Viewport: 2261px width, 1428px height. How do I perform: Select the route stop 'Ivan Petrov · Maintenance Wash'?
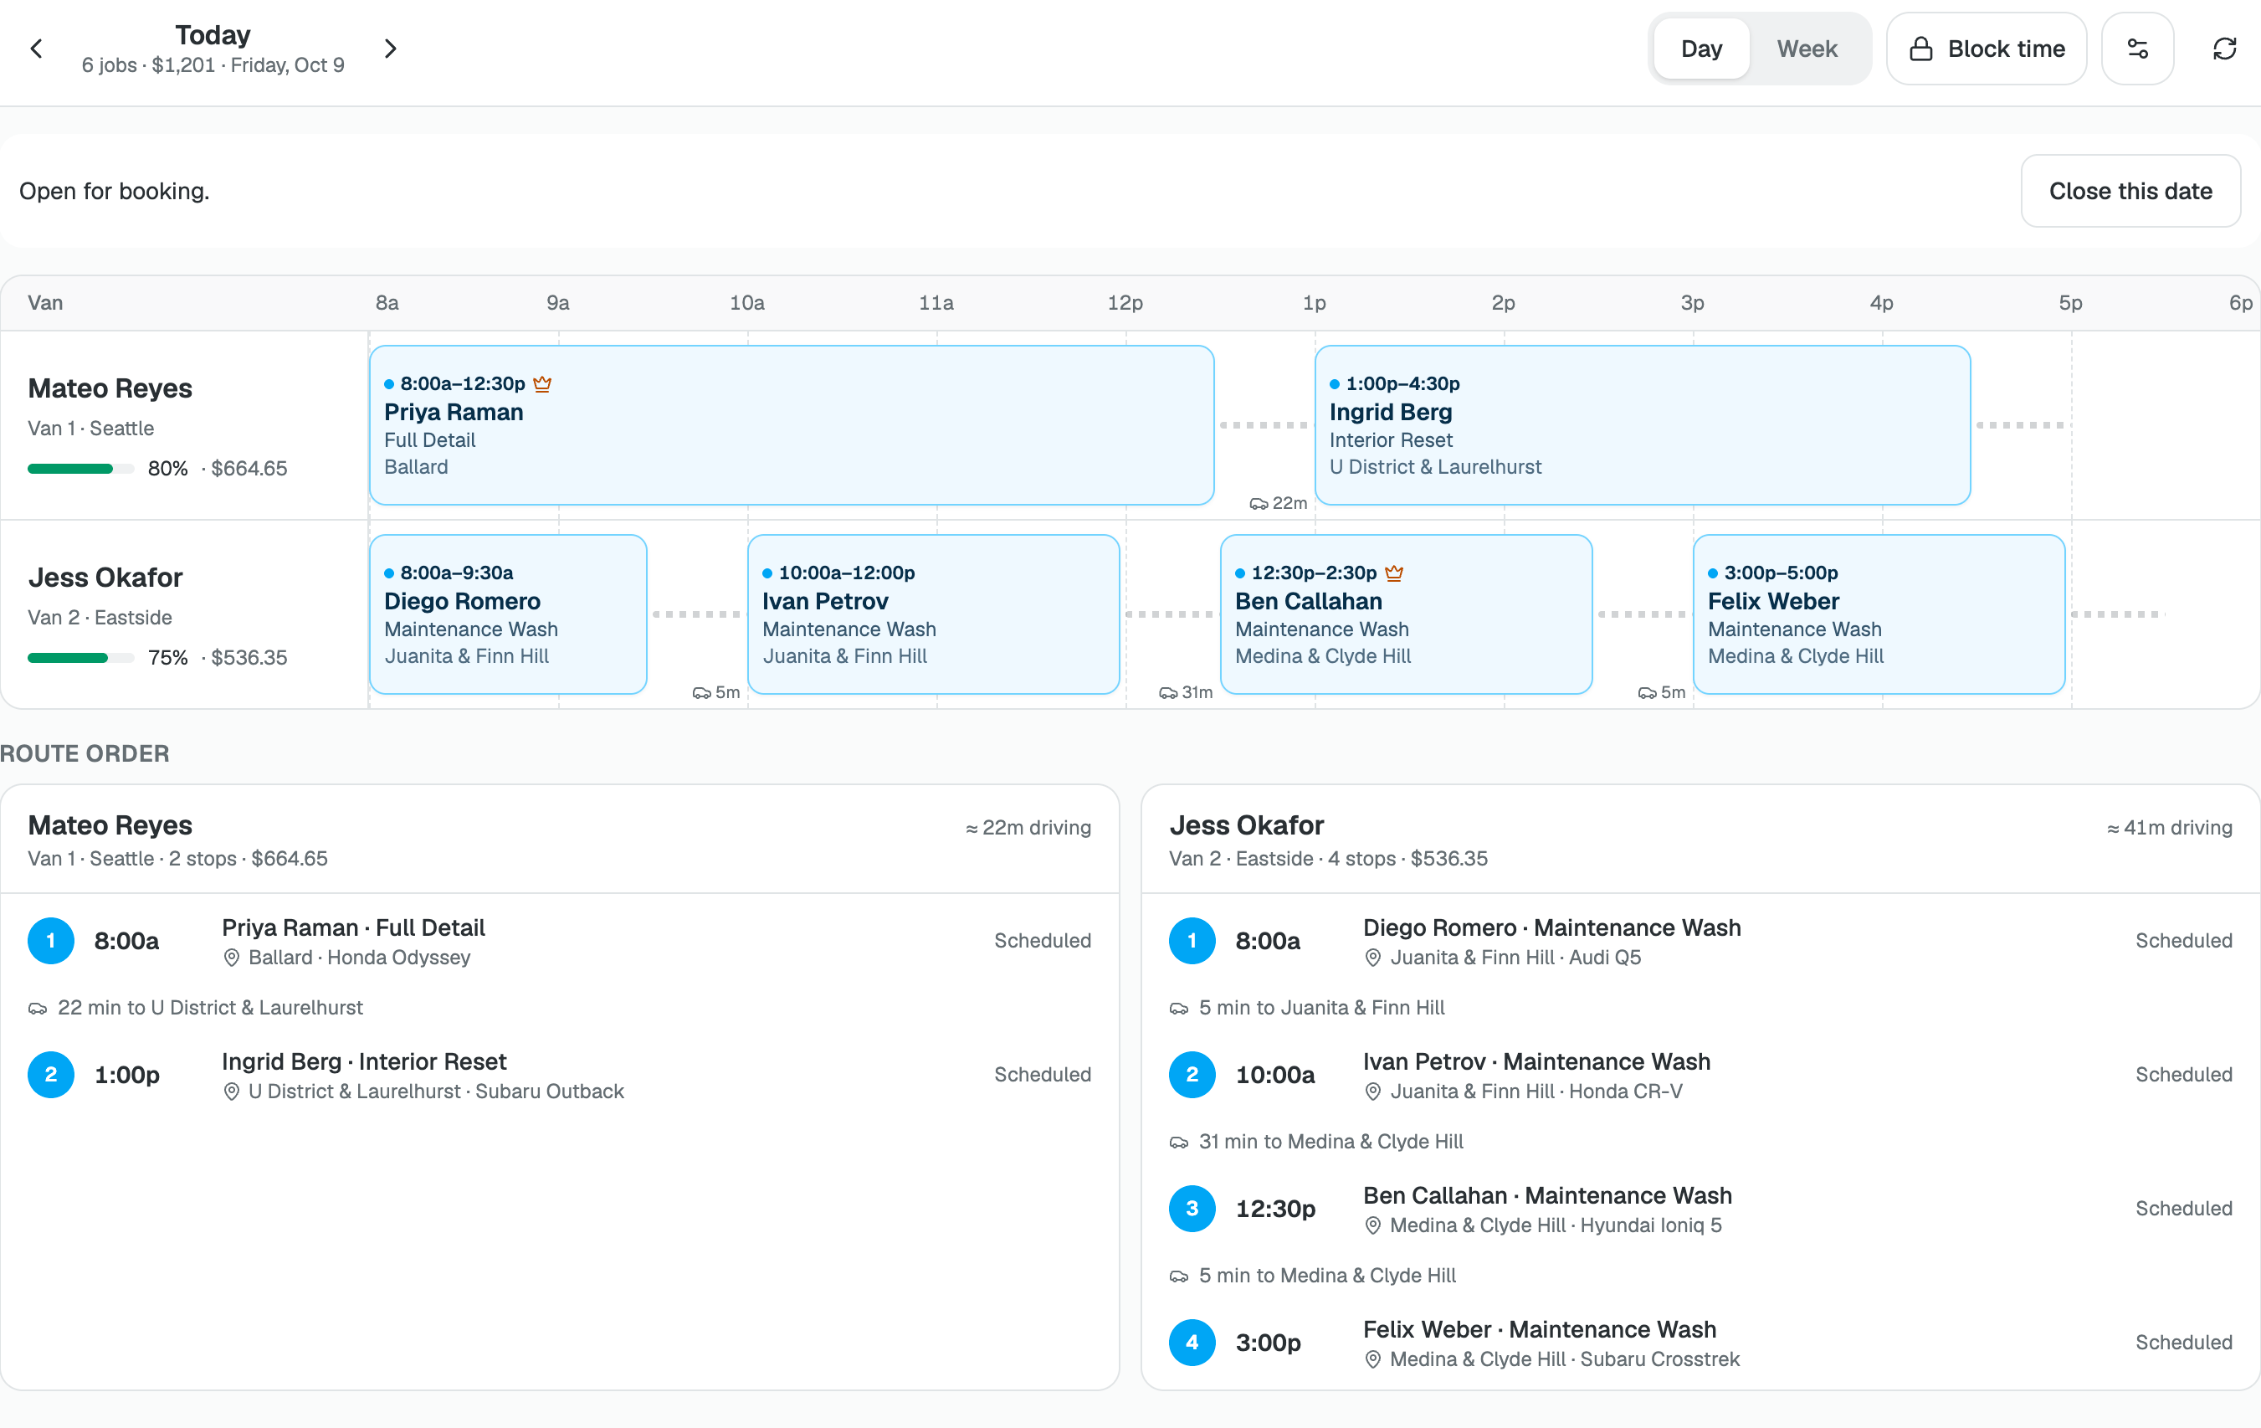[x=1700, y=1075]
